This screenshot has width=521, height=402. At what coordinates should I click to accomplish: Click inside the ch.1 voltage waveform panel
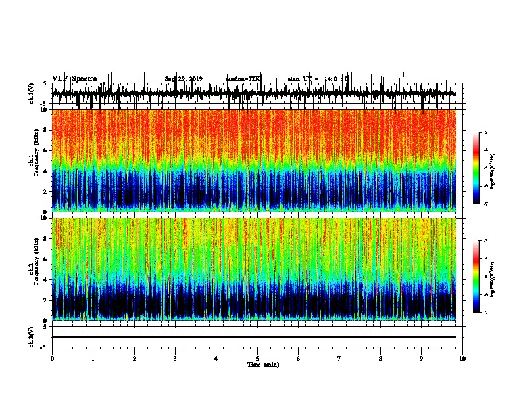pos(257,93)
